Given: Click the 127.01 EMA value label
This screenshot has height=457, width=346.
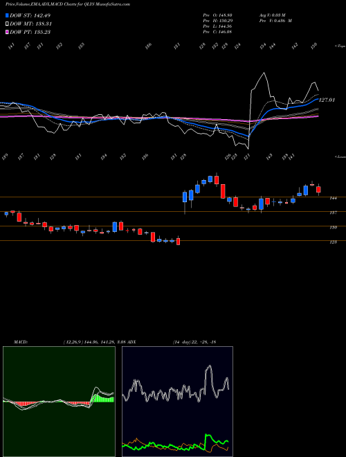Looking at the screenshot, I should tap(327, 100).
